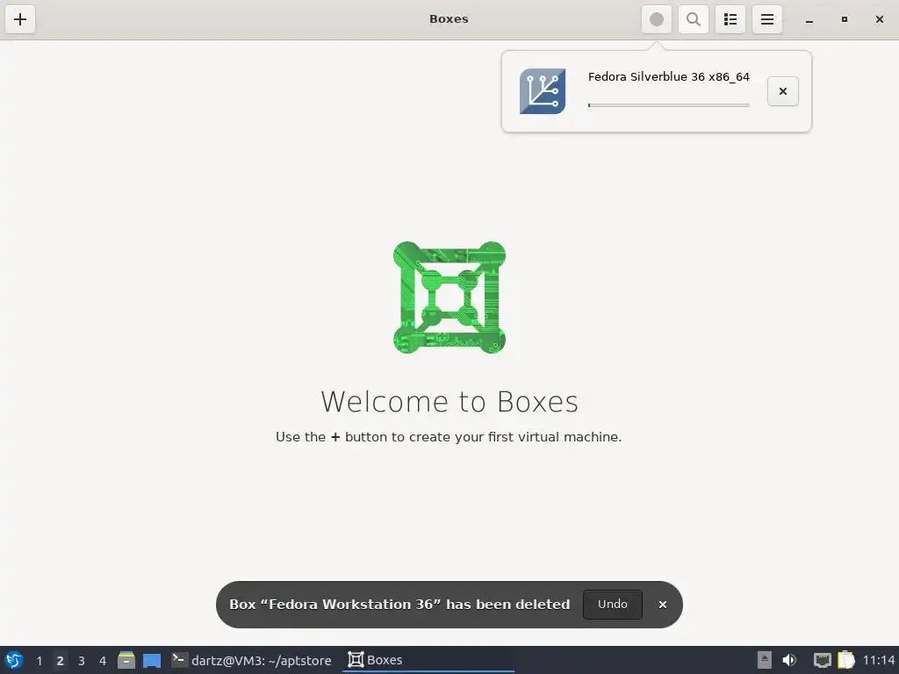Switch to workspace 2

point(60,661)
